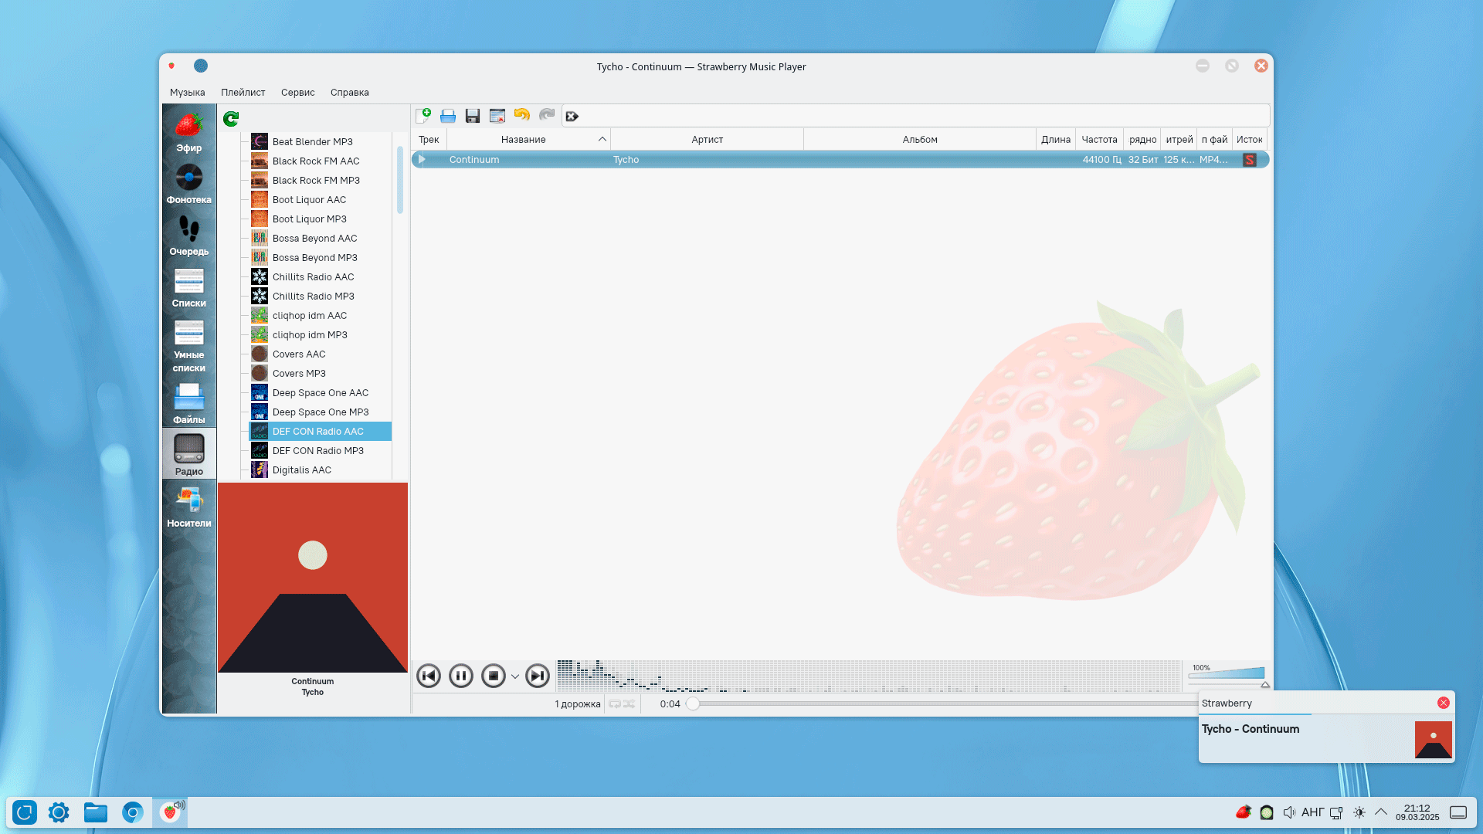
Task: Skip to the next track
Action: point(537,676)
